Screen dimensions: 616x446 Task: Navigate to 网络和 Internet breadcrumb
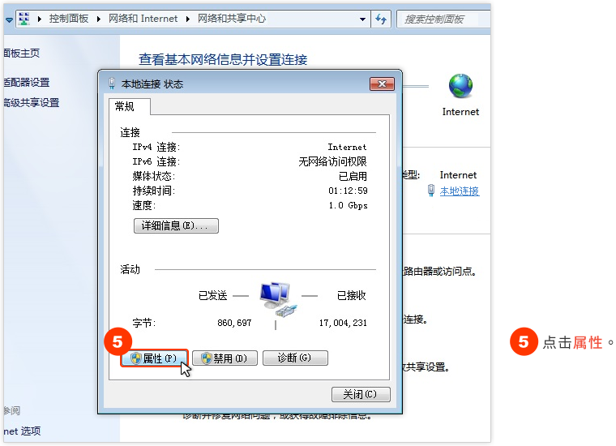click(142, 19)
